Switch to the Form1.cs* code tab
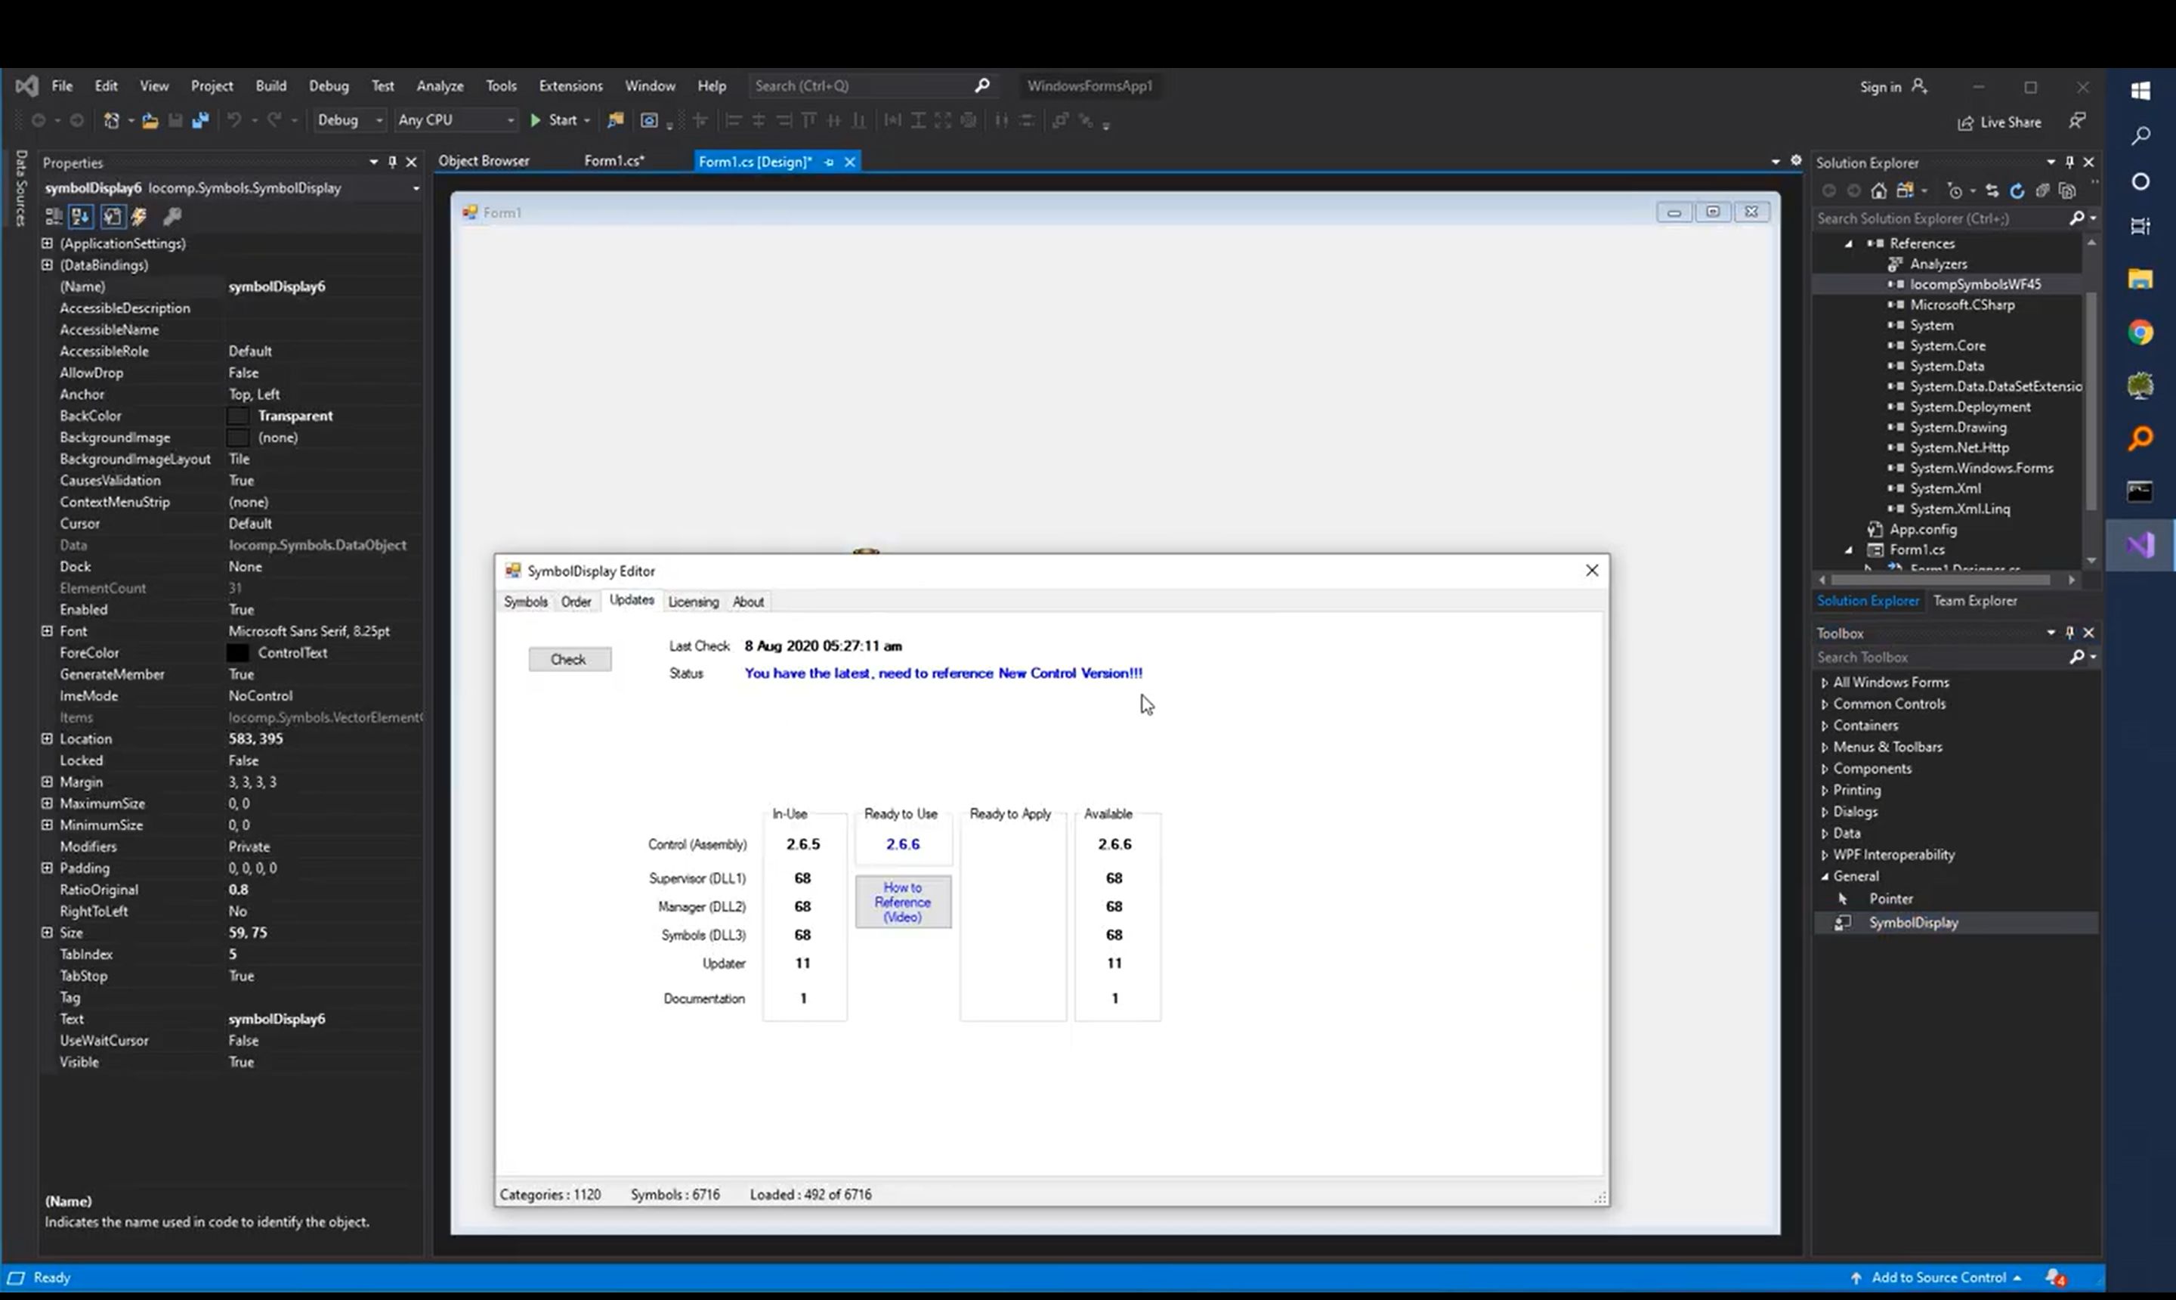 pyautogui.click(x=614, y=161)
